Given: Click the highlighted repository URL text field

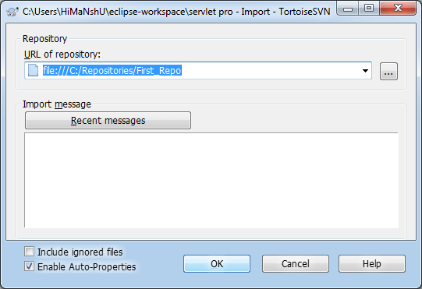Looking at the screenshot, I should pyautogui.click(x=198, y=70).
